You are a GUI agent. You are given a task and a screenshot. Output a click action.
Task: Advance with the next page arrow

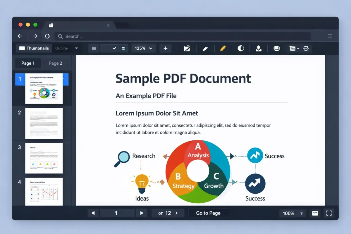pos(142,213)
